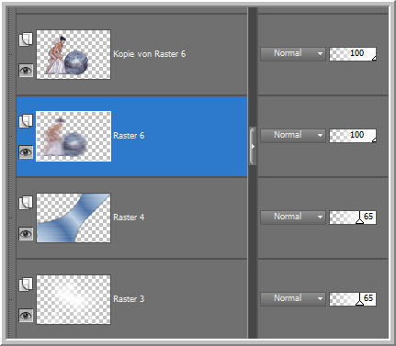Open blend mode dropdown for Raster 3
The image size is (396, 346).
pyautogui.click(x=293, y=298)
